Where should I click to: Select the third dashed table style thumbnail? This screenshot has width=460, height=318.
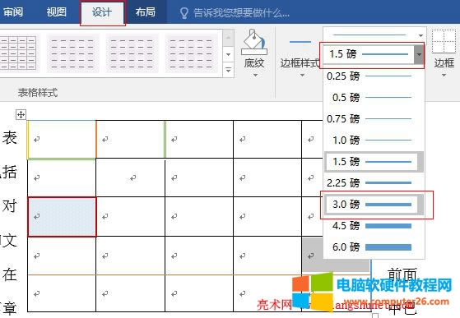coord(132,53)
